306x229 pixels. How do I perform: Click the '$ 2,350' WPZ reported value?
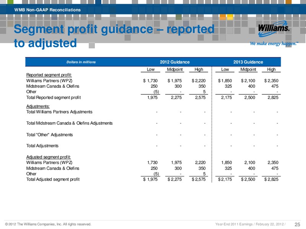click(x=271, y=81)
